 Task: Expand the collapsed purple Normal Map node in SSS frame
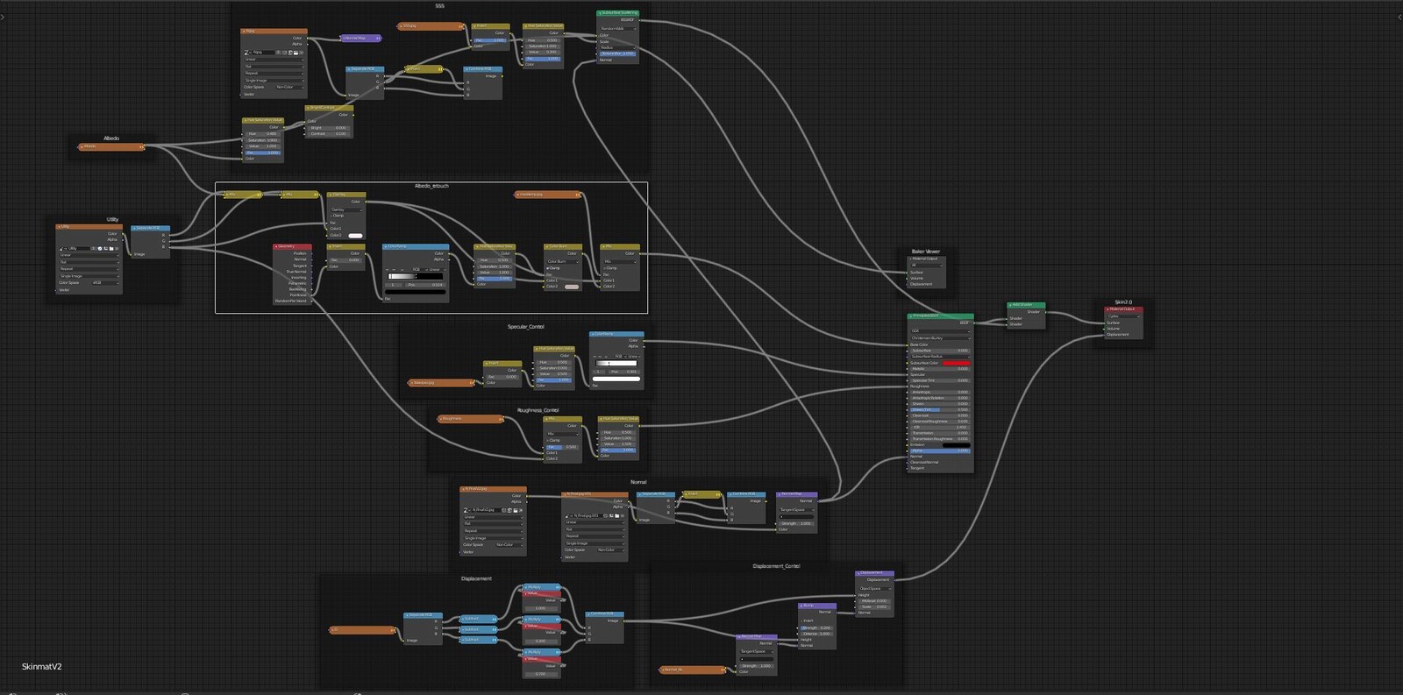(343, 39)
